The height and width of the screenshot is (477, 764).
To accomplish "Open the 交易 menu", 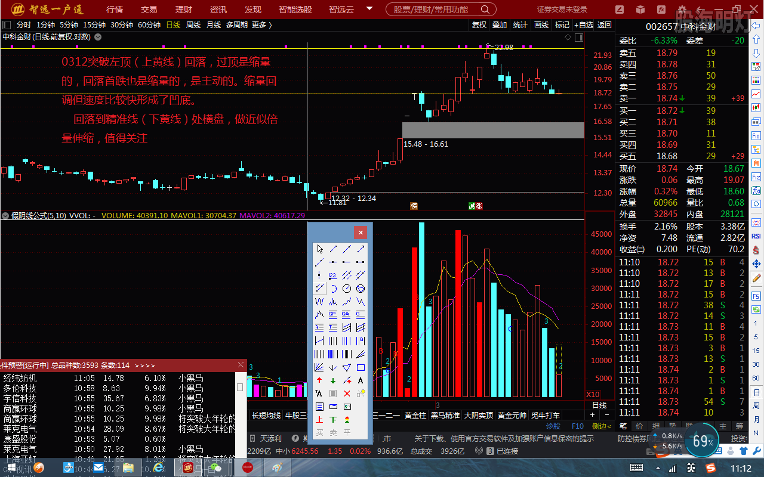I will (x=149, y=10).
